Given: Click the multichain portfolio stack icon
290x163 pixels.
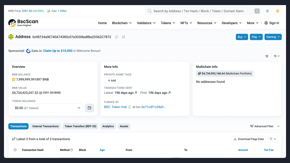Looking at the screenshot, I should (x=199, y=74).
